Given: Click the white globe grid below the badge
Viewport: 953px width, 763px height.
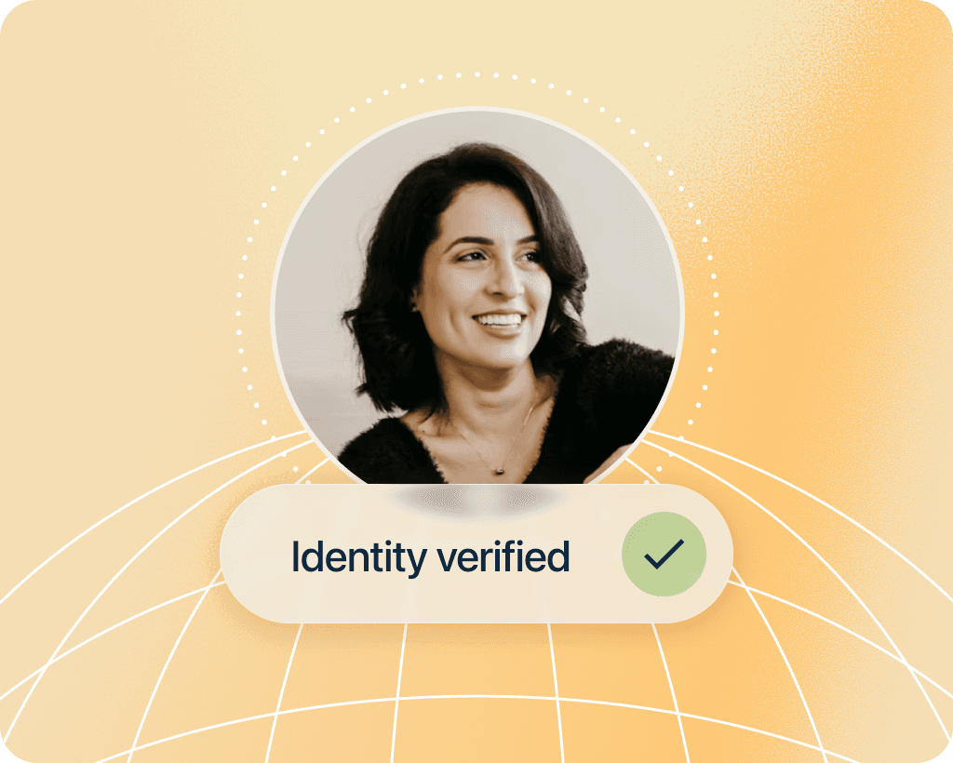Looking at the screenshot, I should 477,692.
